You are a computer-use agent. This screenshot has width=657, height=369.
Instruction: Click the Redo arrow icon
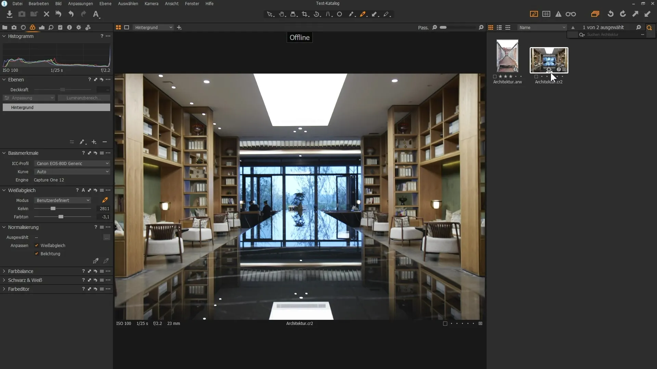(x=83, y=14)
